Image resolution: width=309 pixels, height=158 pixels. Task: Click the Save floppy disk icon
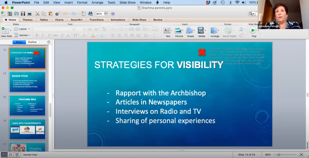[x=23, y=14]
